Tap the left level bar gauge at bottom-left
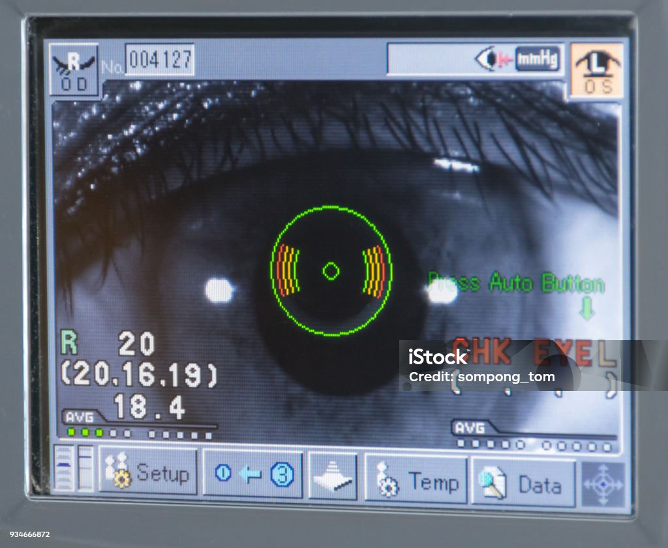The height and width of the screenshot is (548, 668). [64, 467]
